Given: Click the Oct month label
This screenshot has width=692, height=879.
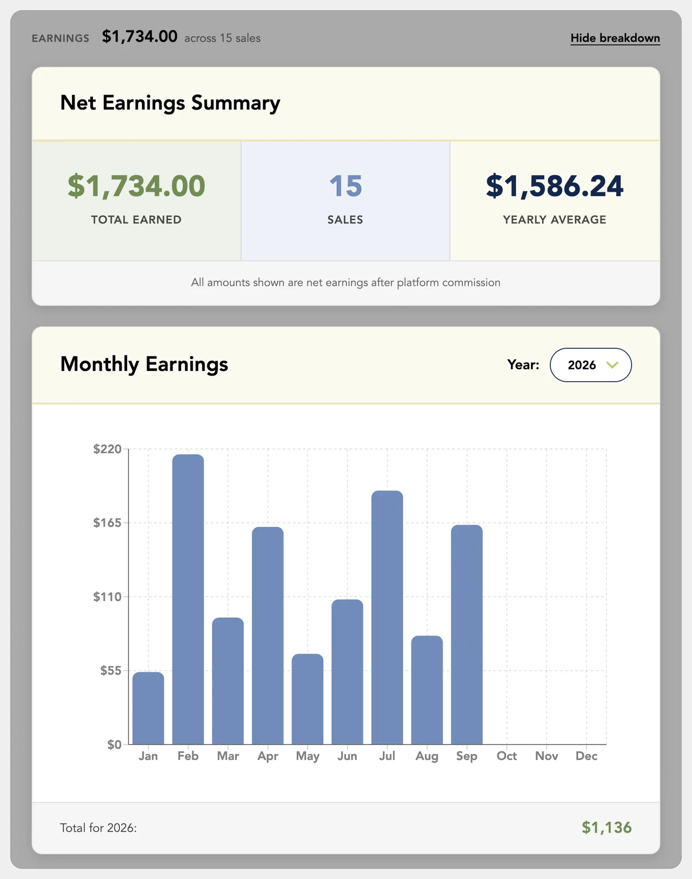Looking at the screenshot, I should tap(507, 756).
